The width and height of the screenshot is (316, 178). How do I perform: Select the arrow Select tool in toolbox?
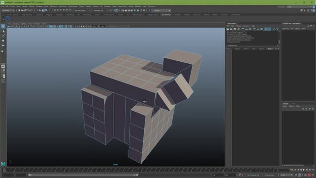(3, 26)
